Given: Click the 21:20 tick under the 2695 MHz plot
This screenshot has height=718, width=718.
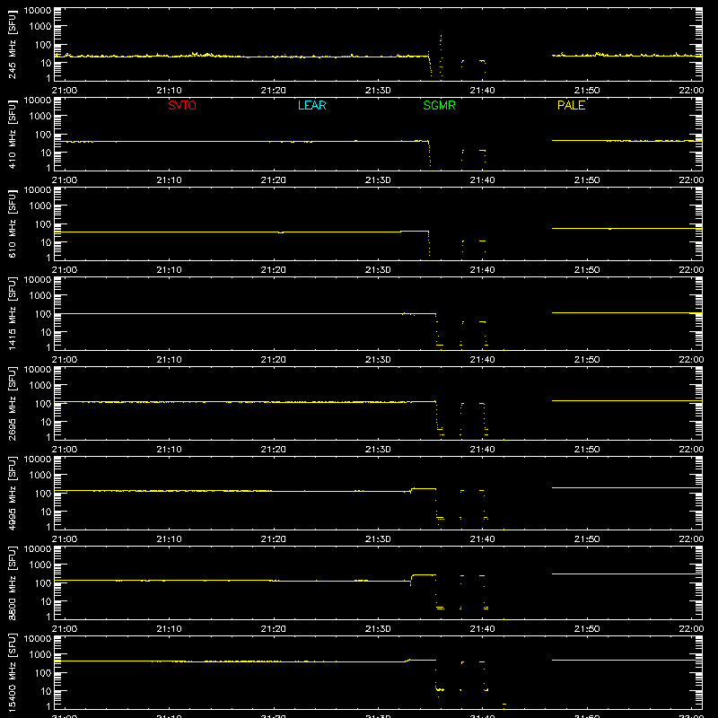Looking at the screenshot, I should [274, 450].
